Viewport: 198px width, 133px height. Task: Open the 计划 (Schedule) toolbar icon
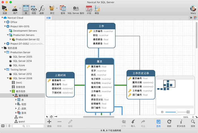point(89,8)
